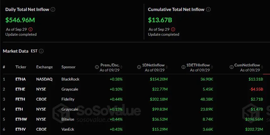The width and height of the screenshot is (270, 135).
Task: Click the ETHW Bitwise ticker
Action: (x=21, y=119)
